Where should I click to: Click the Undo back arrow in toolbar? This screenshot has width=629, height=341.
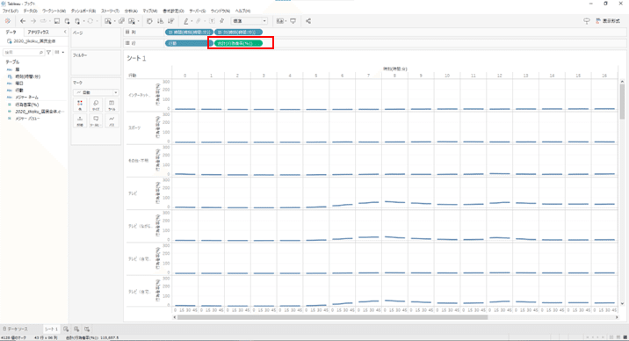pos(23,21)
